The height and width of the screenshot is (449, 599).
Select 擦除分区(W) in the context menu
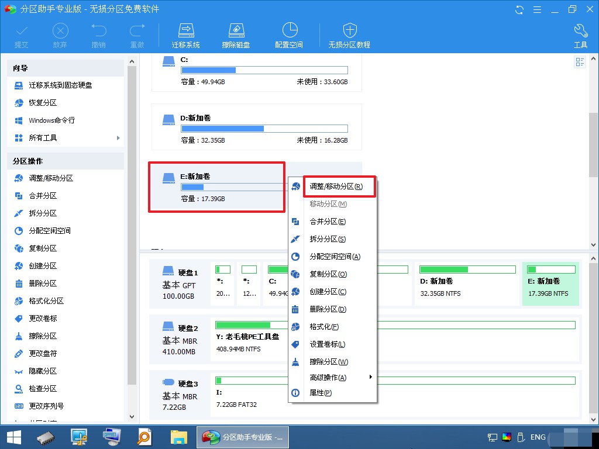click(332, 361)
